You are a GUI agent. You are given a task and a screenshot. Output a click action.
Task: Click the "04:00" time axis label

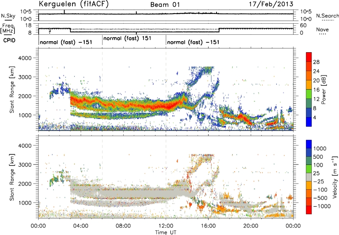81,226
